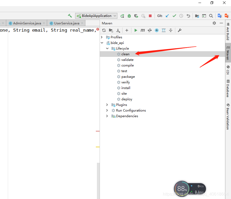Open Maven Settings wrench icon

180,30
